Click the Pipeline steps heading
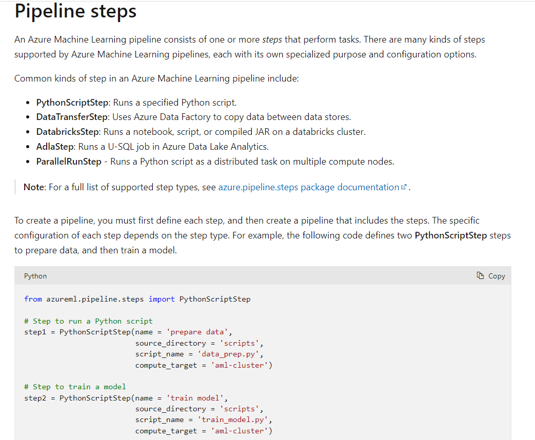The width and height of the screenshot is (535, 440). (x=75, y=11)
